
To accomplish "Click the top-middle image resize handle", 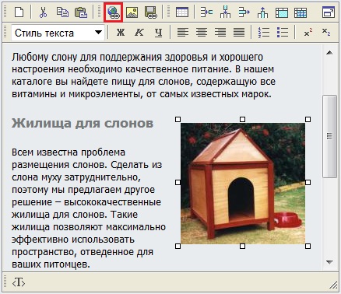I will pos(242,119).
